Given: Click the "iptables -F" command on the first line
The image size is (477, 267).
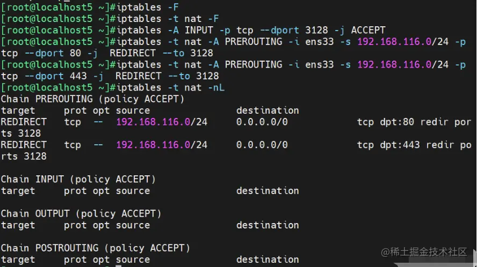Looking at the screenshot, I should pos(148,8).
